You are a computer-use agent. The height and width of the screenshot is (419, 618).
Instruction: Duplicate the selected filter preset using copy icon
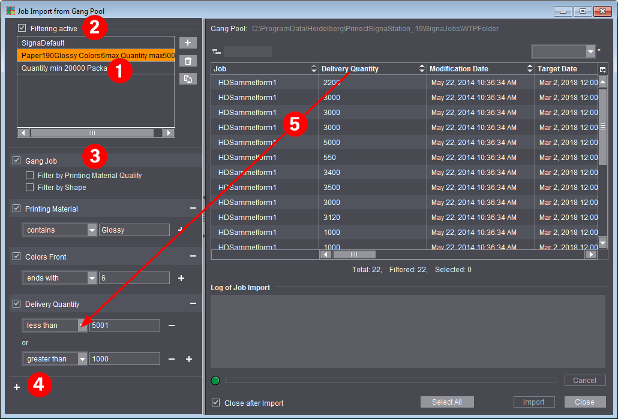click(188, 79)
